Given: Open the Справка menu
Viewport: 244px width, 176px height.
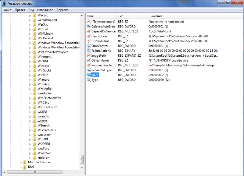Looking at the screenshot, I should [x=62, y=10].
